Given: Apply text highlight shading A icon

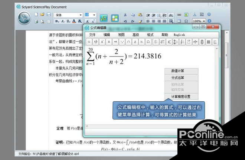Looking at the screenshot, I should coord(80,21).
